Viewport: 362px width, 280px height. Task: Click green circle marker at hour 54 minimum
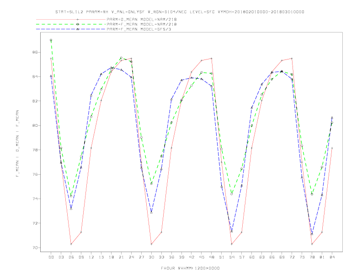point(232,194)
